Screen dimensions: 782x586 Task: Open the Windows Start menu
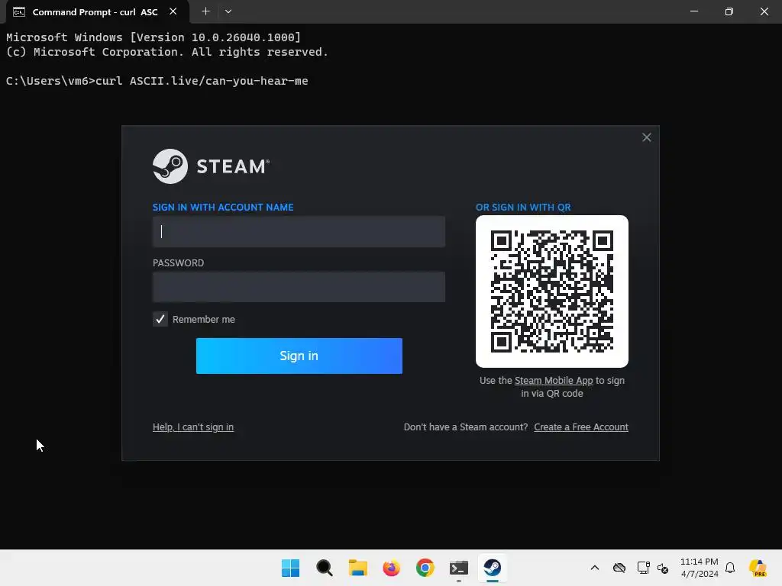click(291, 568)
